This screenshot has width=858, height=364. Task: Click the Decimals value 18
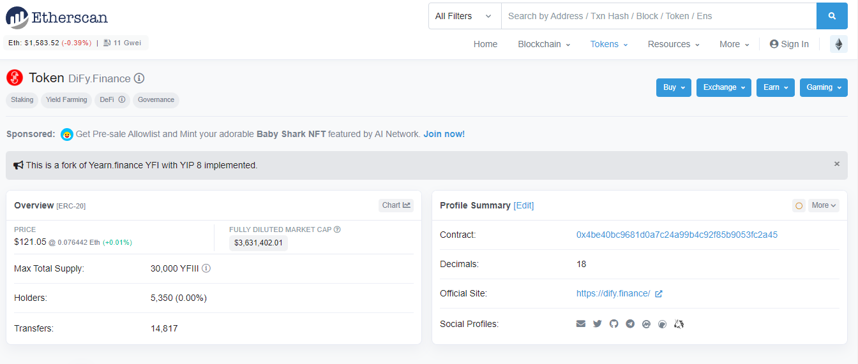(x=581, y=265)
